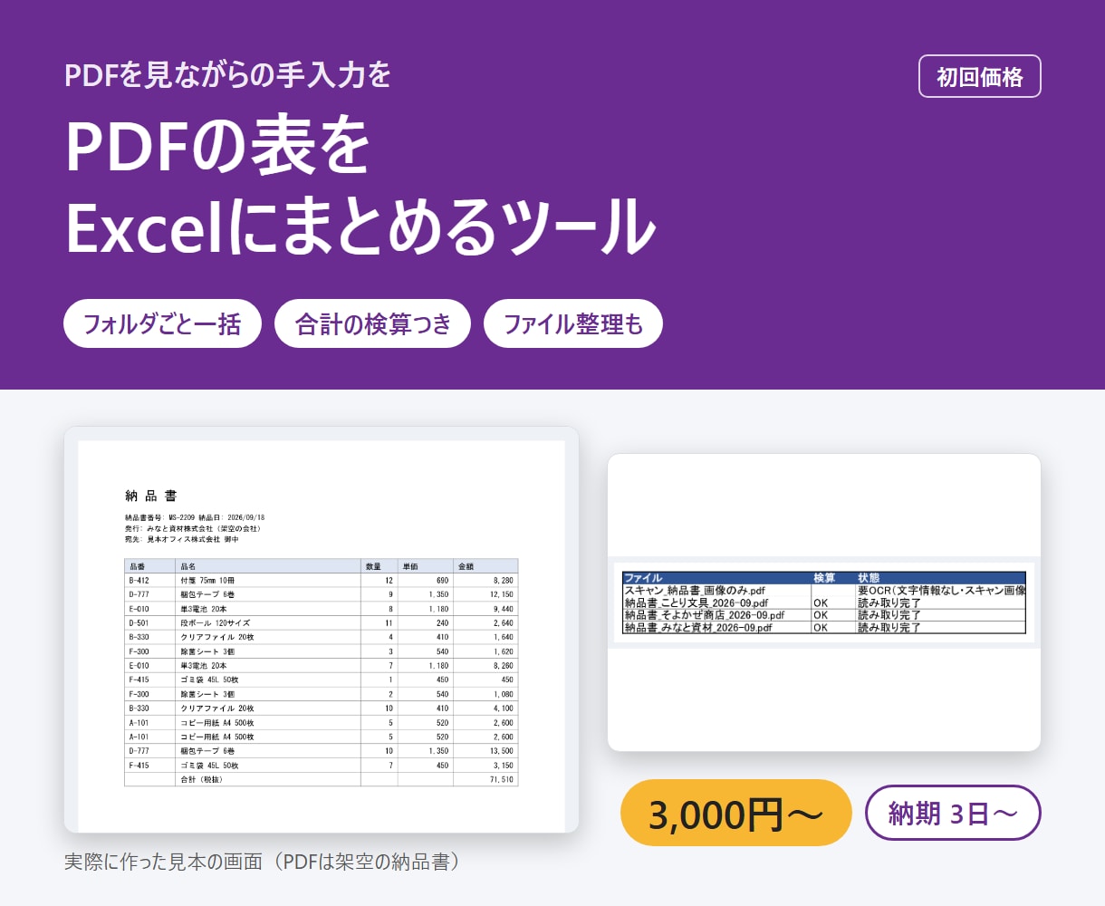This screenshot has height=906, width=1105.
Task: Click OK in the ことり文具 row
Action: [x=821, y=602]
